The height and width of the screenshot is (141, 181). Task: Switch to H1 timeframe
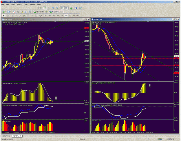point(62,16)
